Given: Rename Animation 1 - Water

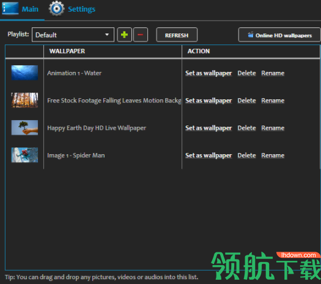Looking at the screenshot, I should point(273,73).
